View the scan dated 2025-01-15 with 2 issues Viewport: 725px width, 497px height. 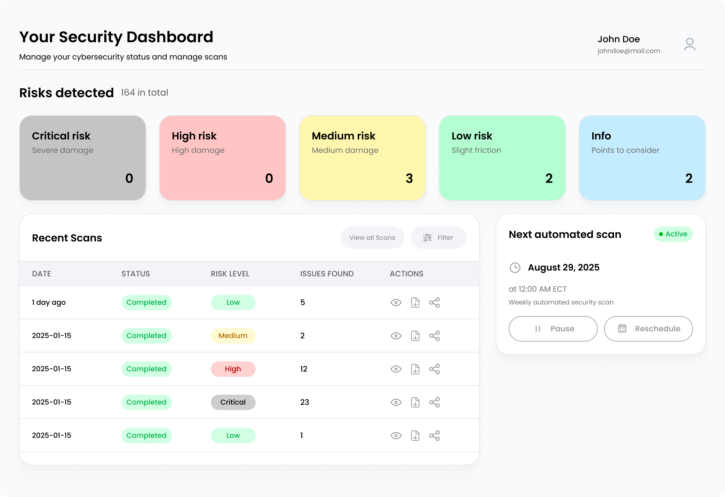pos(396,335)
